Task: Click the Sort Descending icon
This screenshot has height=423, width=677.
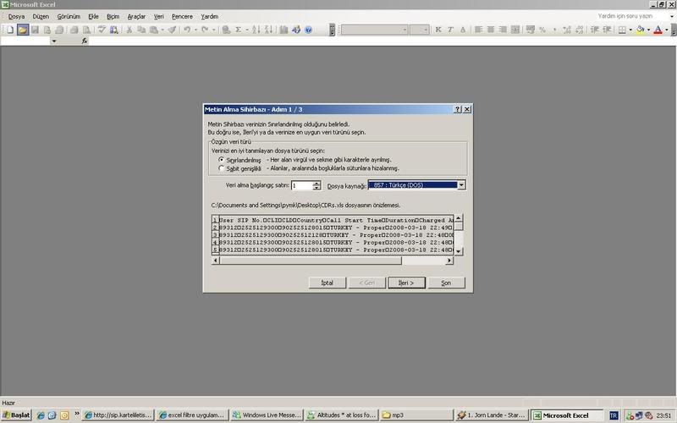Action: (268, 30)
